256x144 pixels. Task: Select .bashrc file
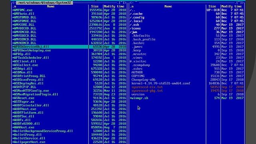187,43
